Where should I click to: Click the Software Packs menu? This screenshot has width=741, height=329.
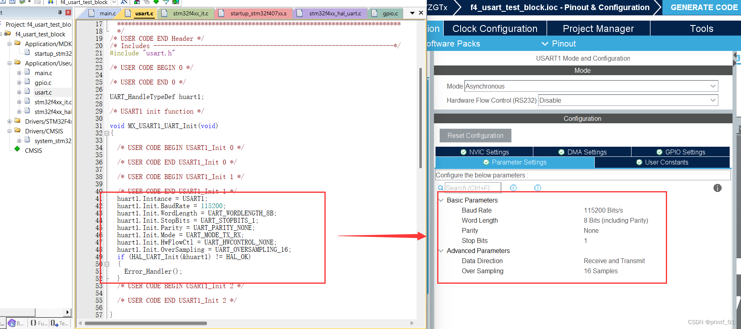(x=453, y=44)
